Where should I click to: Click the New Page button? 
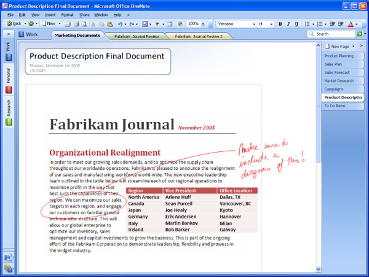pos(339,46)
